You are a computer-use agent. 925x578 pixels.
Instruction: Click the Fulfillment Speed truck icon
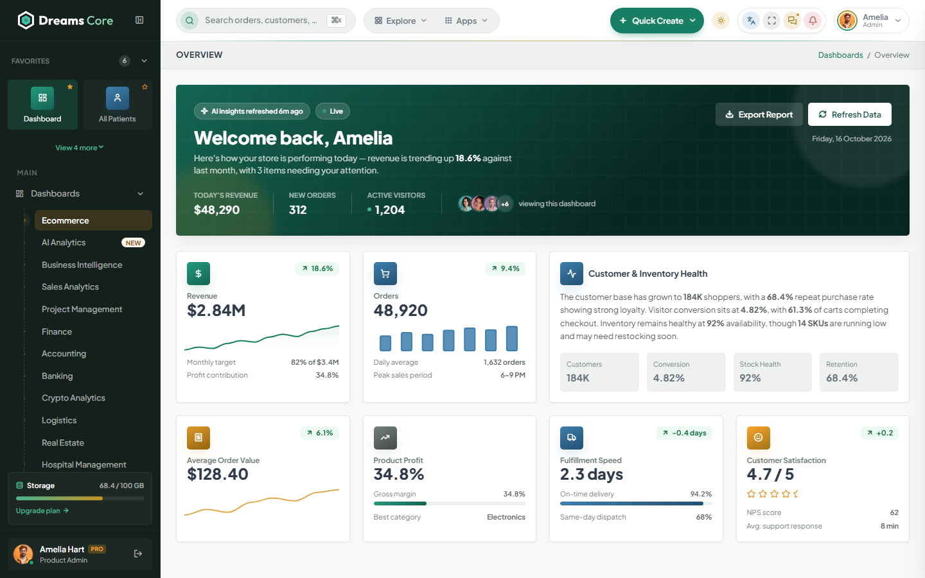[572, 438]
